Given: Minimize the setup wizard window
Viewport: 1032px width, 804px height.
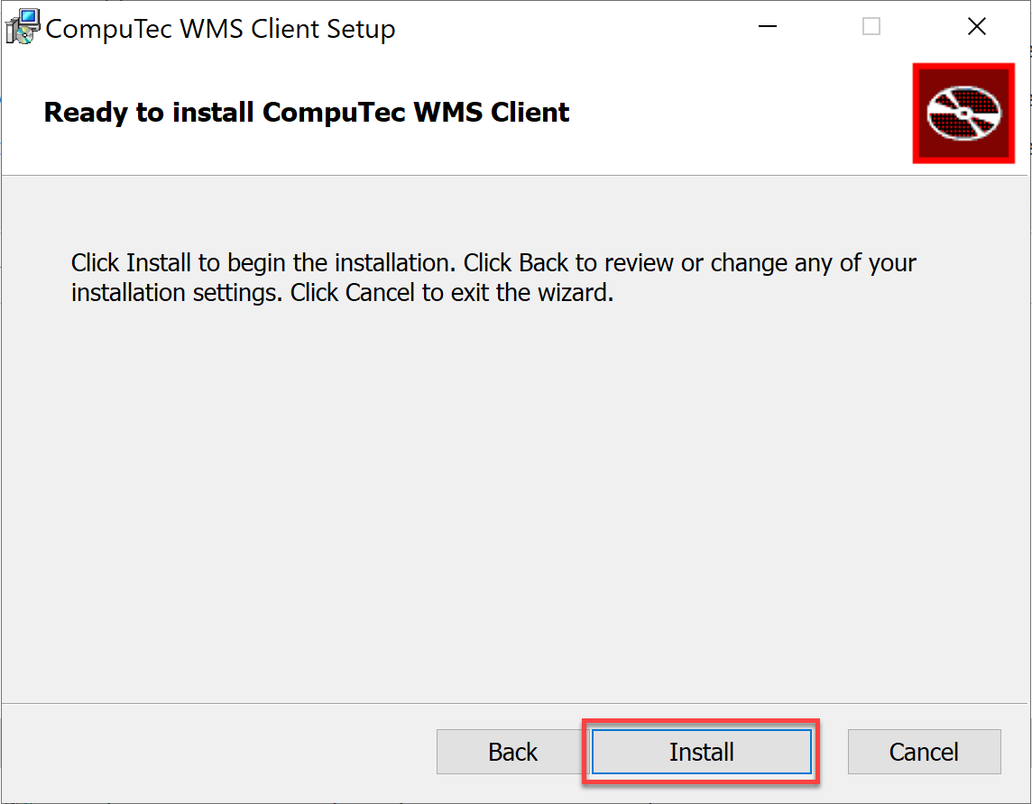Looking at the screenshot, I should (x=767, y=26).
